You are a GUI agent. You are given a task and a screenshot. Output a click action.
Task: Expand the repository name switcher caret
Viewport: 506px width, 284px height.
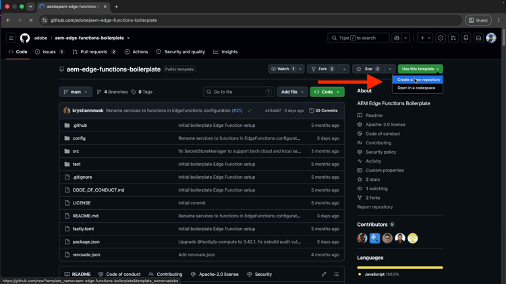pyautogui.click(x=128, y=38)
